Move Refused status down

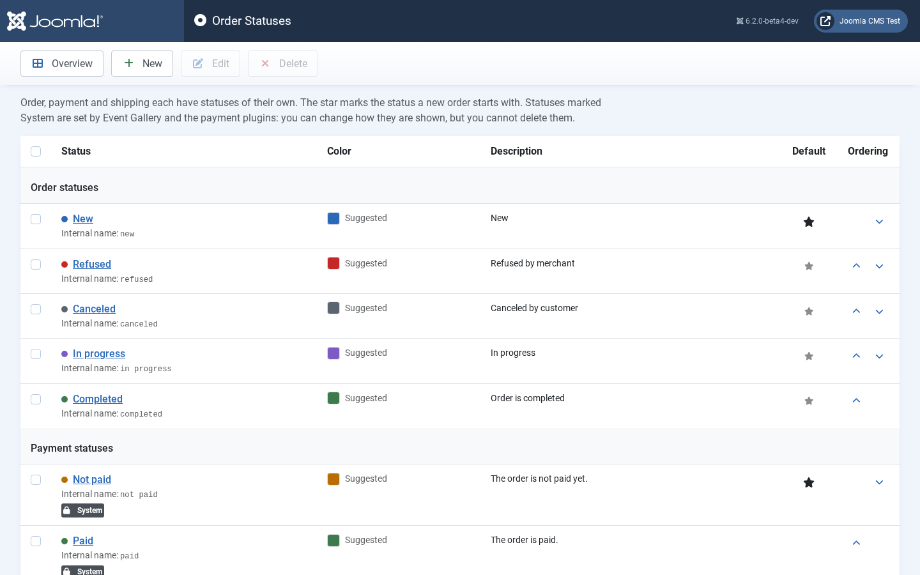[x=879, y=266]
